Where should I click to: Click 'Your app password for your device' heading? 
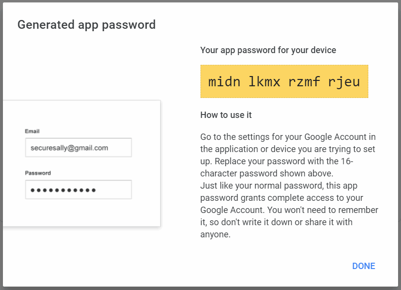(x=268, y=50)
